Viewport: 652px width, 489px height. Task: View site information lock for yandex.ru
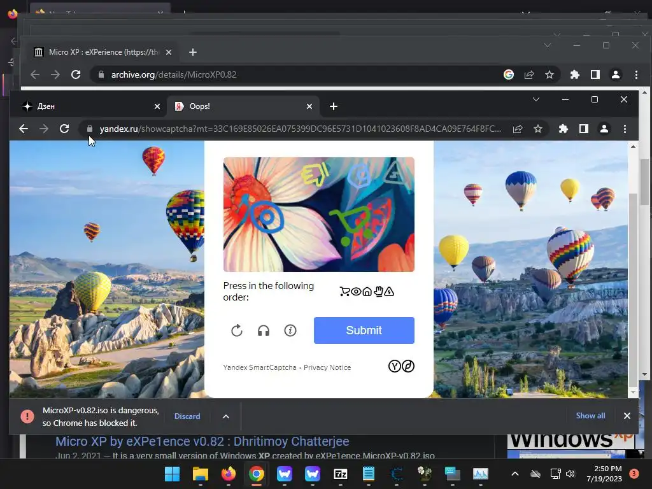tap(90, 129)
